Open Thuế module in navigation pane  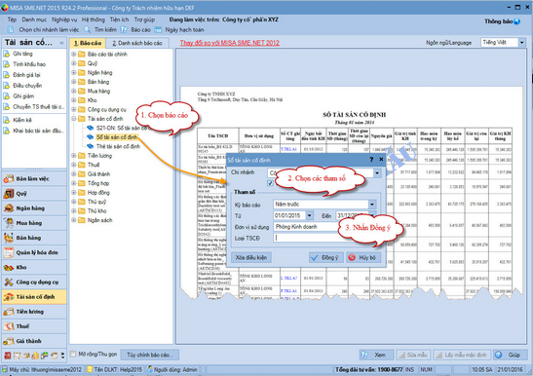pyautogui.click(x=34, y=326)
